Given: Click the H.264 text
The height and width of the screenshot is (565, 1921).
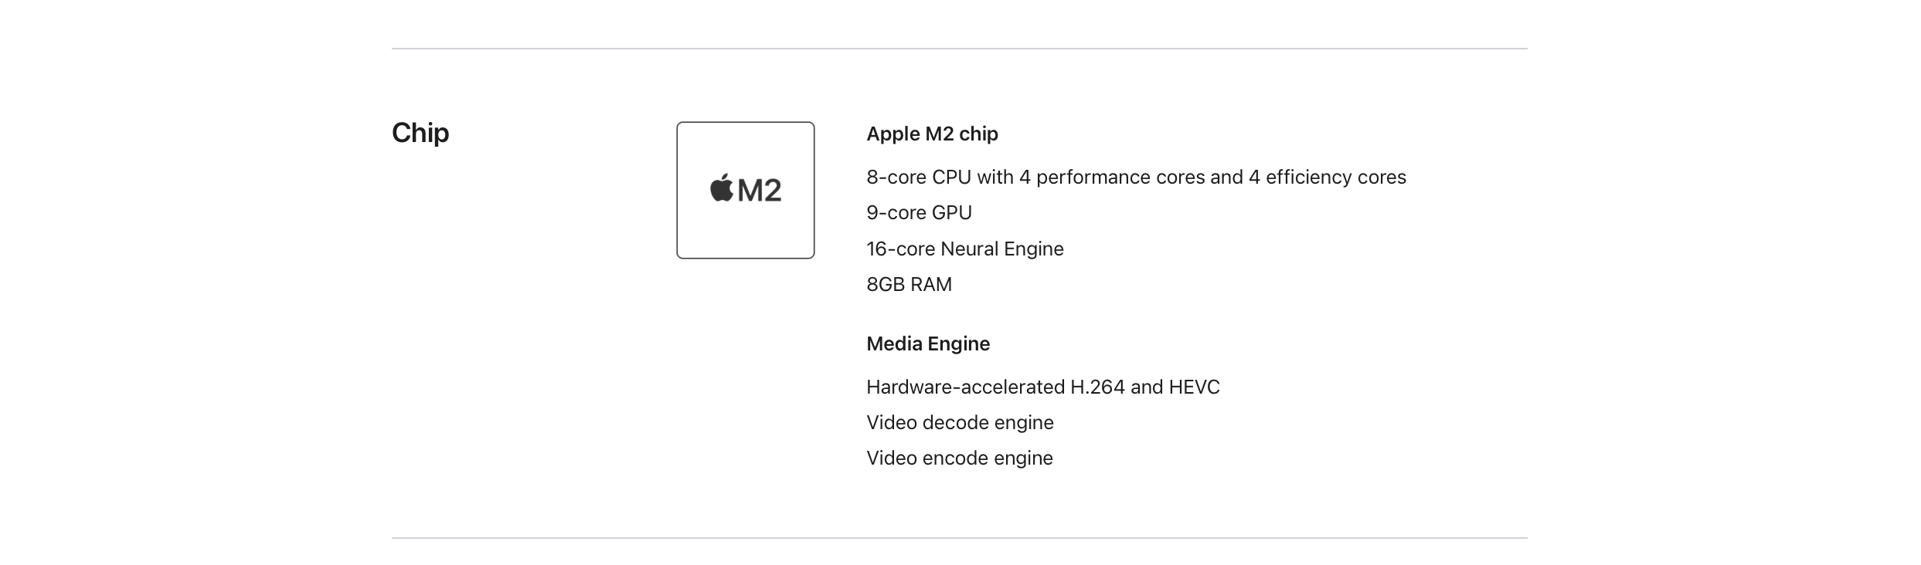Looking at the screenshot, I should (1097, 387).
